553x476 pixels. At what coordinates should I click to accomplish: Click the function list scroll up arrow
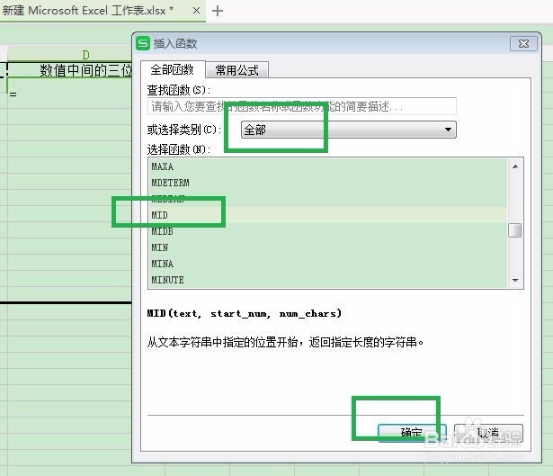click(515, 166)
